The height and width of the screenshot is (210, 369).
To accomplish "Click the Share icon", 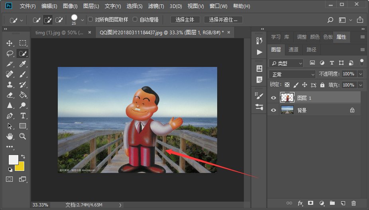I will (360, 20).
